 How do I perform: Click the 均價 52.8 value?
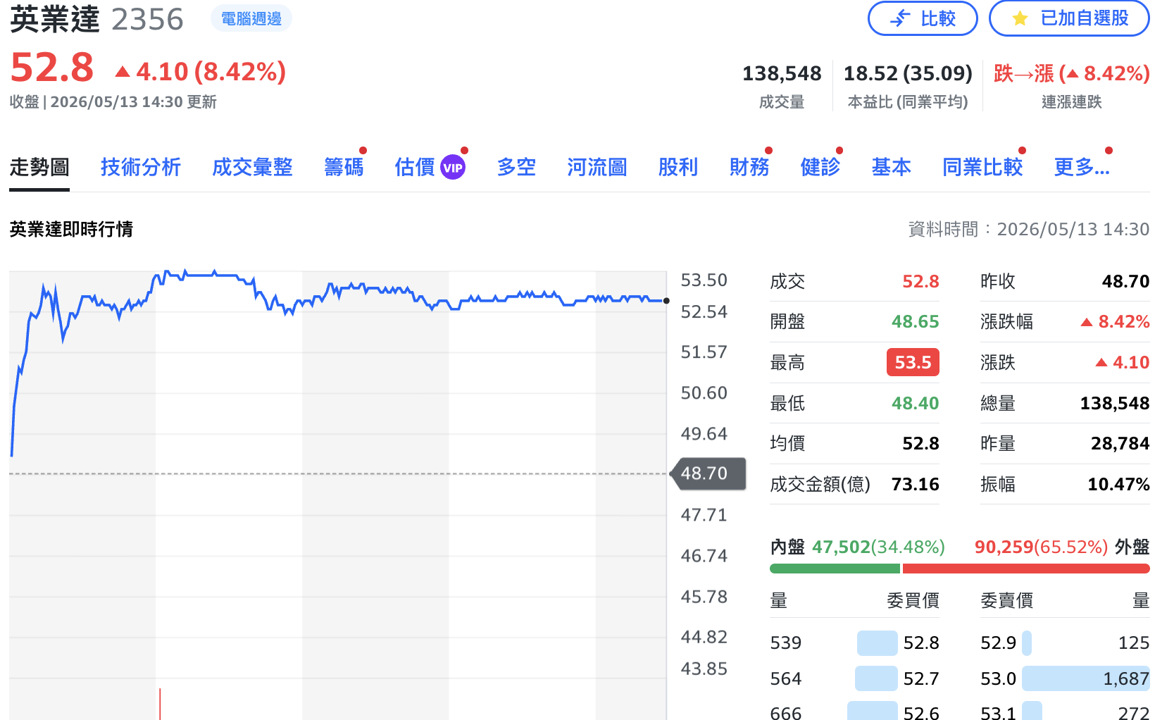(920, 443)
